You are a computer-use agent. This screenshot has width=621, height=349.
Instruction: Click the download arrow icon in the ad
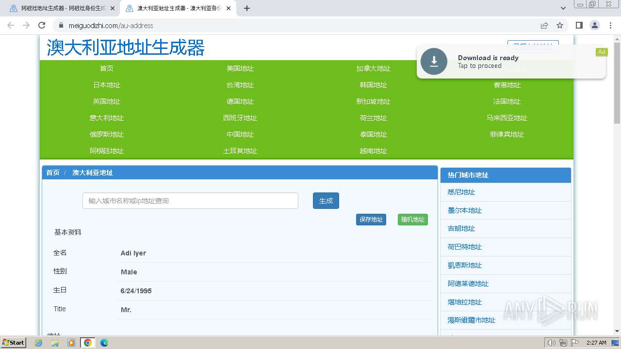pyautogui.click(x=434, y=61)
